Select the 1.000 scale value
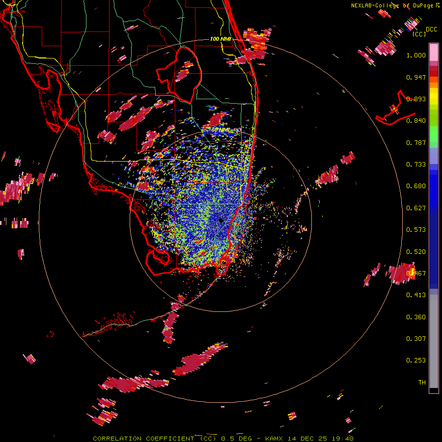442x442 pixels. pos(416,55)
